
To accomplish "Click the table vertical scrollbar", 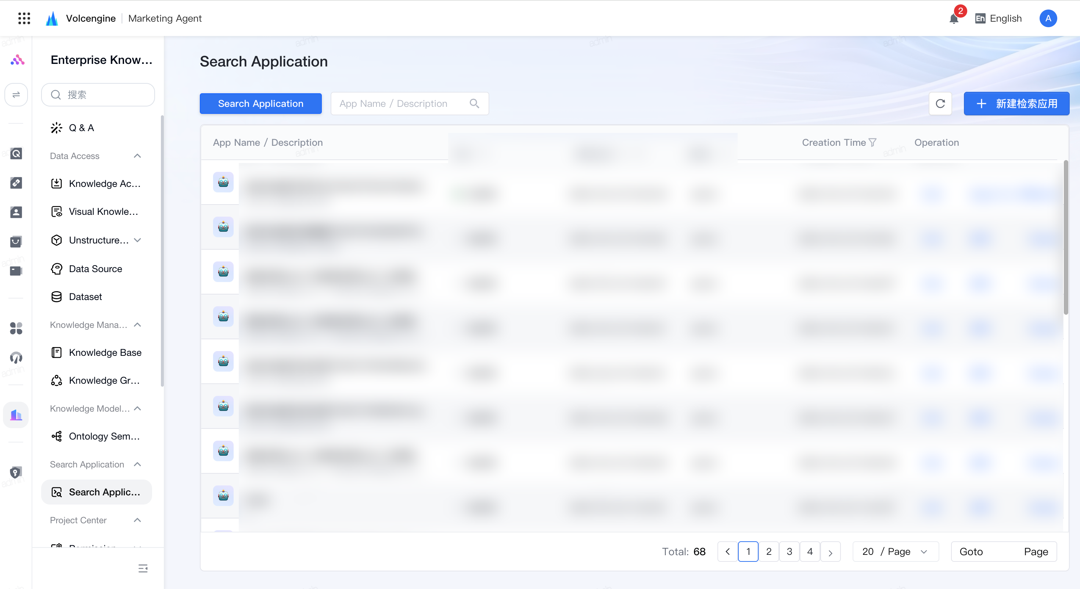I will [x=1065, y=237].
